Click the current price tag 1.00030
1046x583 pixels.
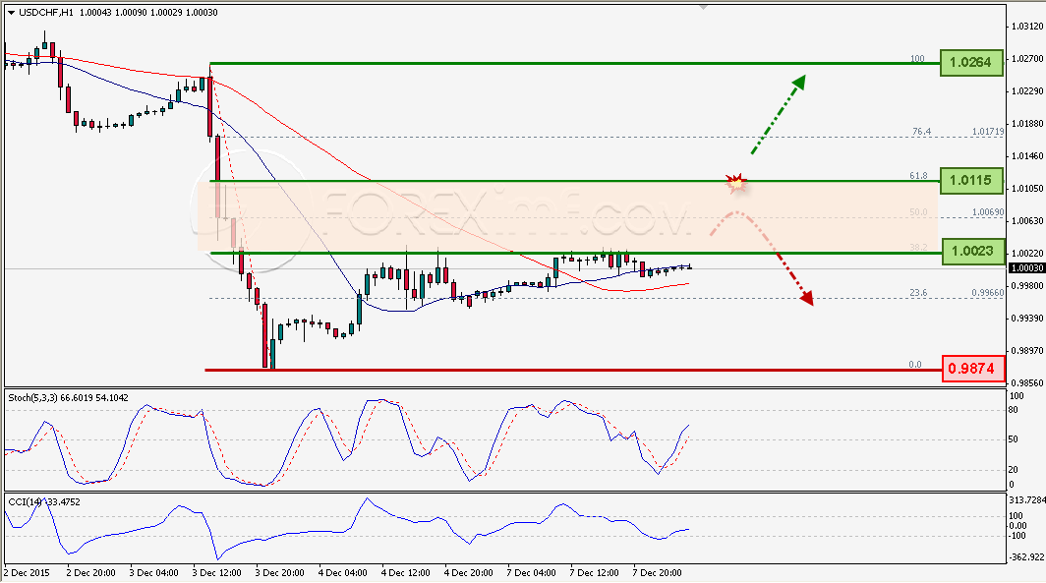point(1026,267)
